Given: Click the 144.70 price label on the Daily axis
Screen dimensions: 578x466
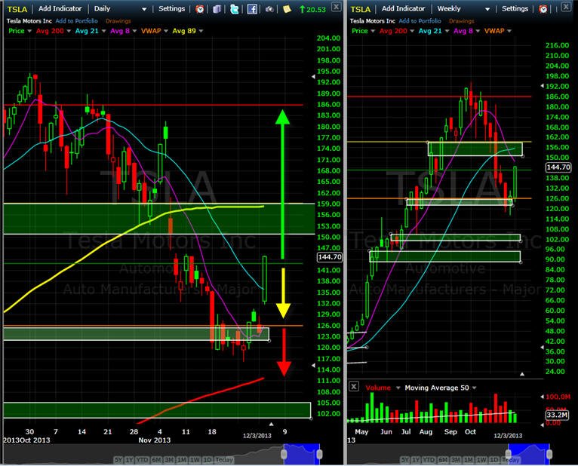Looking at the screenshot, I should pyautogui.click(x=330, y=257).
